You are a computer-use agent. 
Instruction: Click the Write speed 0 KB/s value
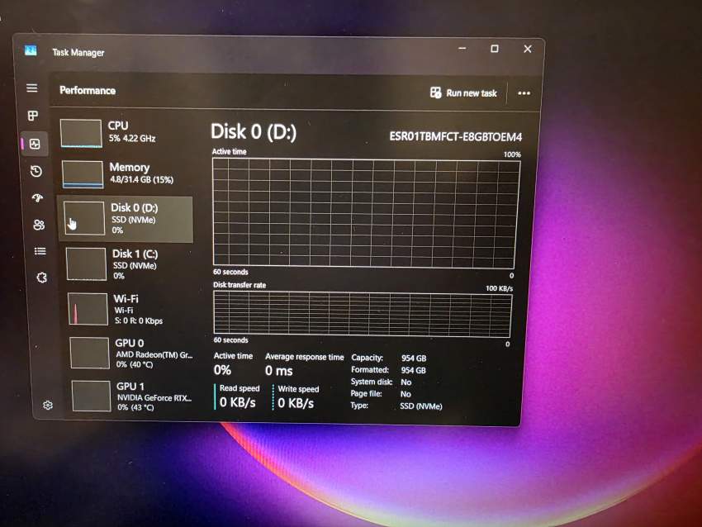click(296, 403)
